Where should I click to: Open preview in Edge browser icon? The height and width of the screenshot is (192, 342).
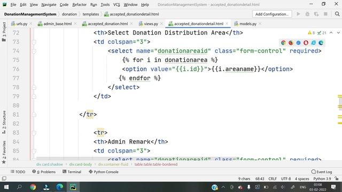[x=321, y=43]
